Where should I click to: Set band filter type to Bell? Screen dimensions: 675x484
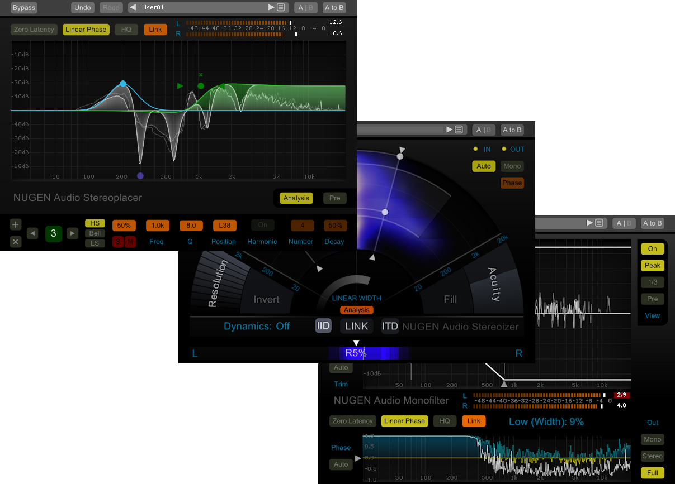pyautogui.click(x=95, y=233)
